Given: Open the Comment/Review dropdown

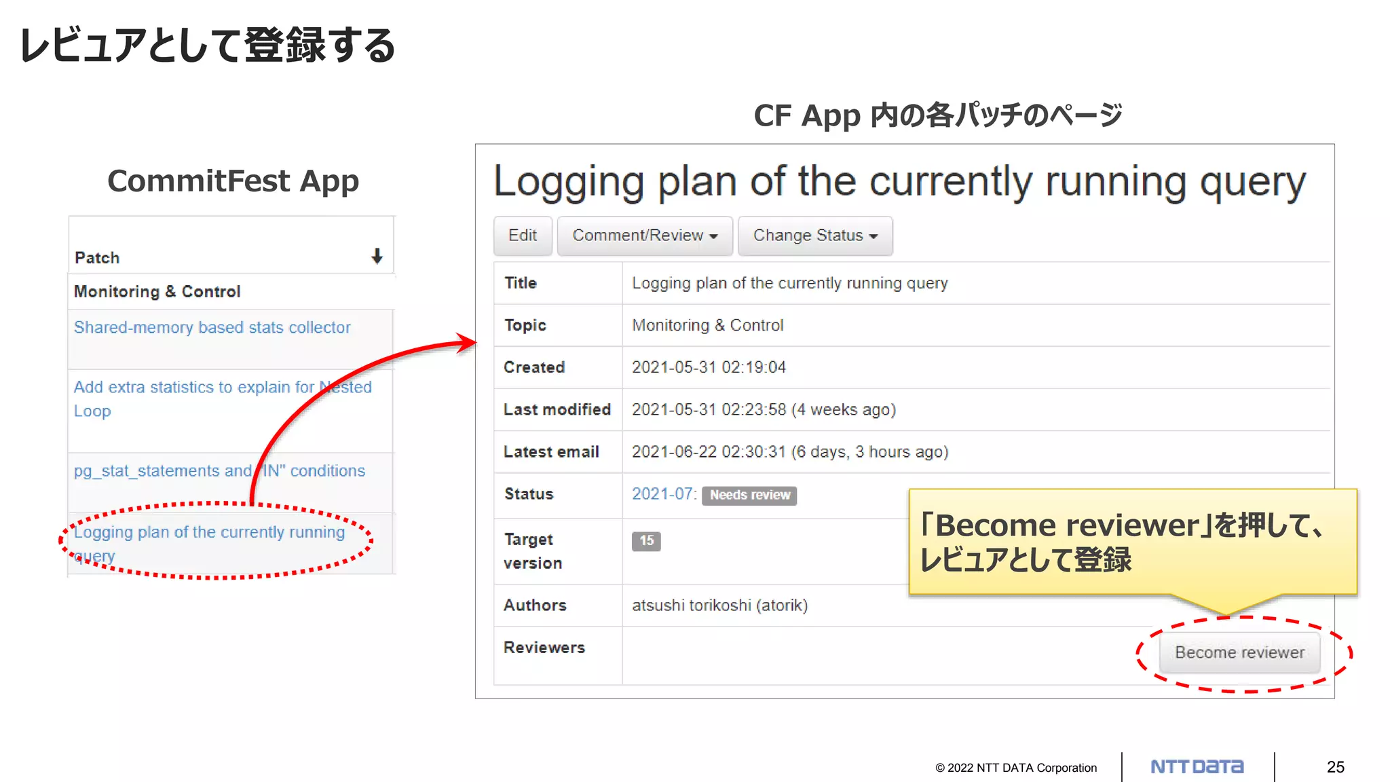Looking at the screenshot, I should tap(645, 236).
